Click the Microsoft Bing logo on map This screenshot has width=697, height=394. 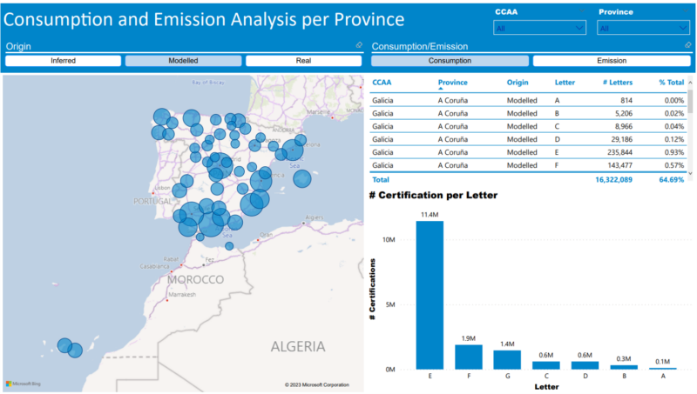pos(24,384)
